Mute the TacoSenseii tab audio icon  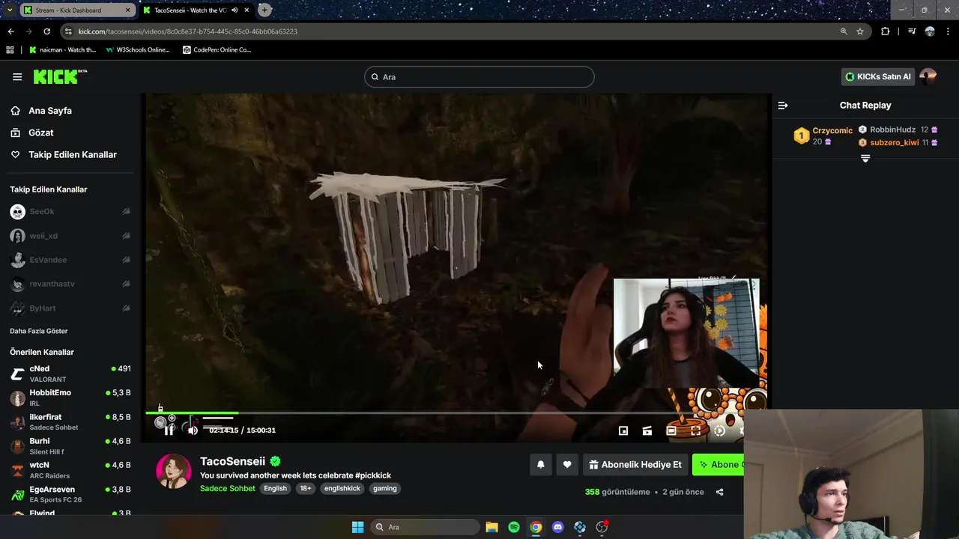coord(235,10)
